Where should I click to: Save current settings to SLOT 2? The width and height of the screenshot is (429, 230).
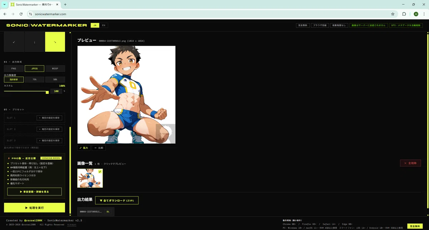[49, 129]
